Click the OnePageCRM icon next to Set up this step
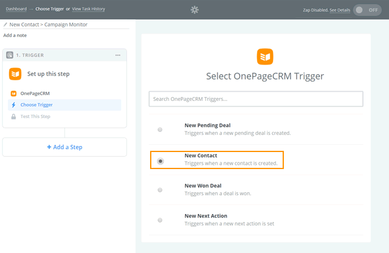Viewport: 389px width, 253px height. tap(15, 74)
